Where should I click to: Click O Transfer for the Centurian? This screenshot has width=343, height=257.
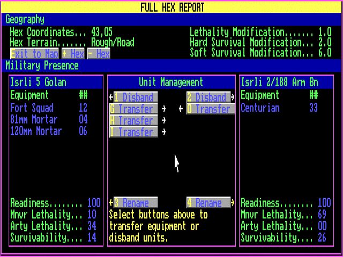tap(208, 109)
